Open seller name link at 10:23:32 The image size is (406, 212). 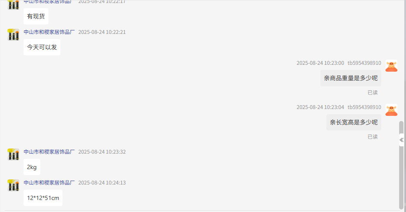tap(49, 151)
